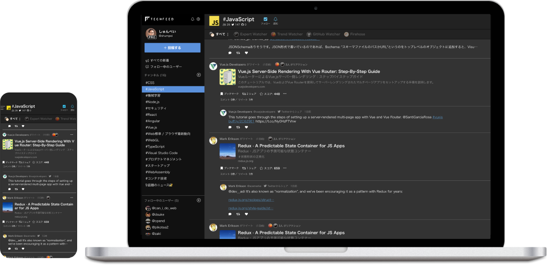
Task: Open the redux.js.org/recipes/struct… link
Action: 251,200
